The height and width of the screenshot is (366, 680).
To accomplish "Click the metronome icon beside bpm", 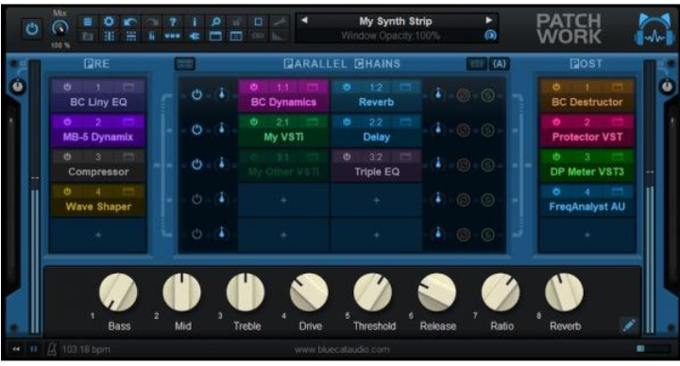I will coord(52,349).
